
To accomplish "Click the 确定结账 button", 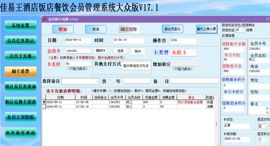I will tap(129, 29).
